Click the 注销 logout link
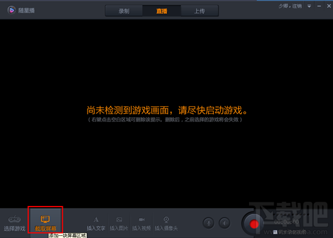 pyautogui.click(x=297, y=6)
